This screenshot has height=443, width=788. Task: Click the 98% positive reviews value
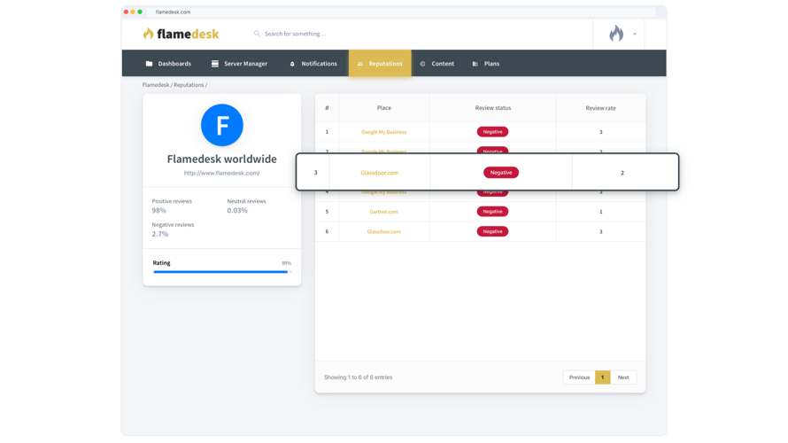click(x=158, y=210)
